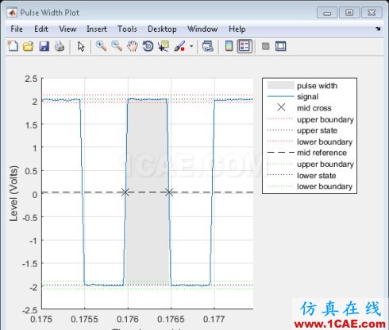
Task: Click the gray pulse width swatch in legend
Action: pyautogui.click(x=280, y=85)
